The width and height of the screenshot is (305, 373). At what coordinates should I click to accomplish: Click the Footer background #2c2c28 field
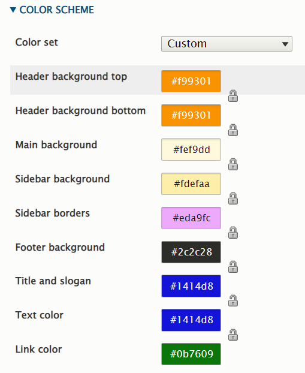[x=191, y=252]
